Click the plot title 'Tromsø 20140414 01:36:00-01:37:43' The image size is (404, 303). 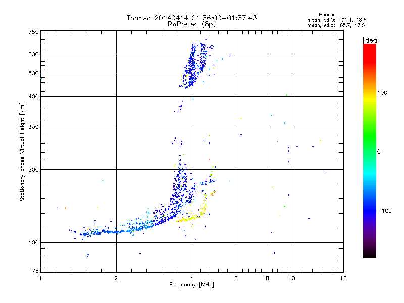coord(191,18)
